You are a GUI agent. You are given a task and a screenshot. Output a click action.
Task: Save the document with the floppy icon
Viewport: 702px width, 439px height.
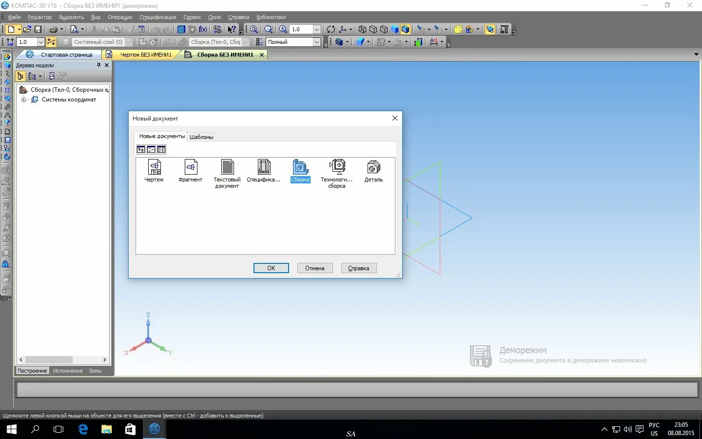[38, 29]
